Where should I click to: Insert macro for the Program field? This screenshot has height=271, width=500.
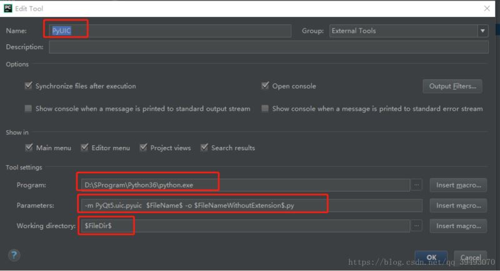(x=459, y=185)
